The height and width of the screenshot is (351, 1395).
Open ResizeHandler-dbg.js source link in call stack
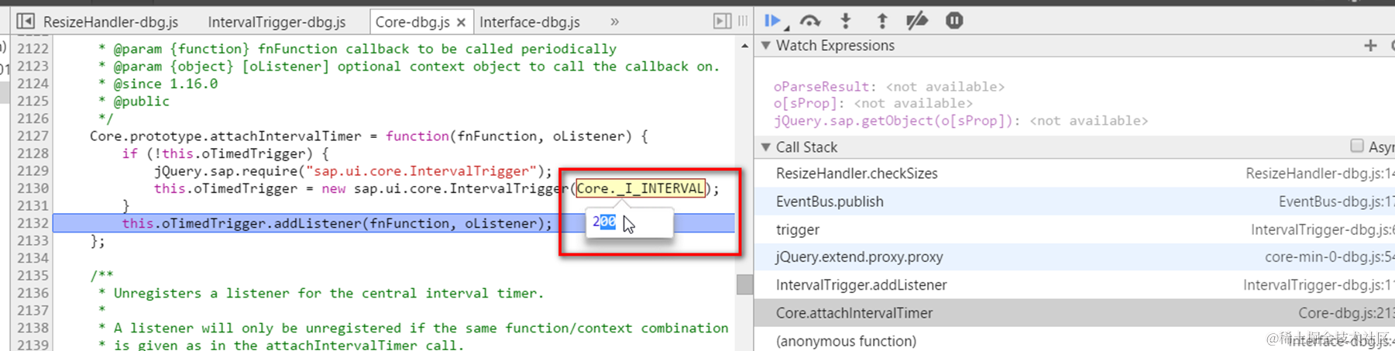pyautogui.click(x=1320, y=174)
